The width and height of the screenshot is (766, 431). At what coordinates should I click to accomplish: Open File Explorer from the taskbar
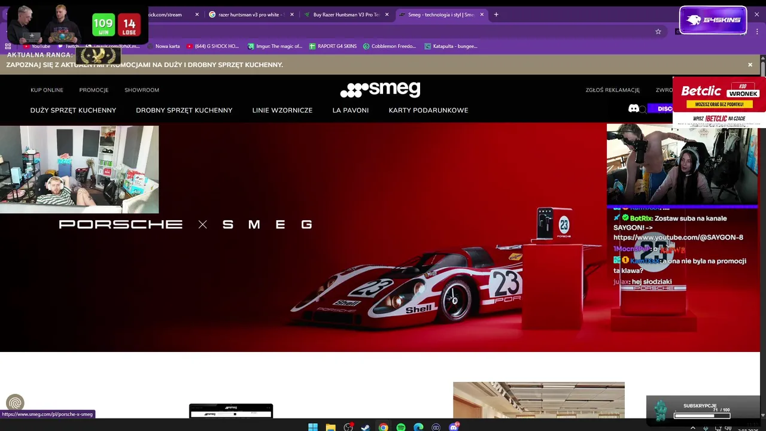pyautogui.click(x=330, y=427)
